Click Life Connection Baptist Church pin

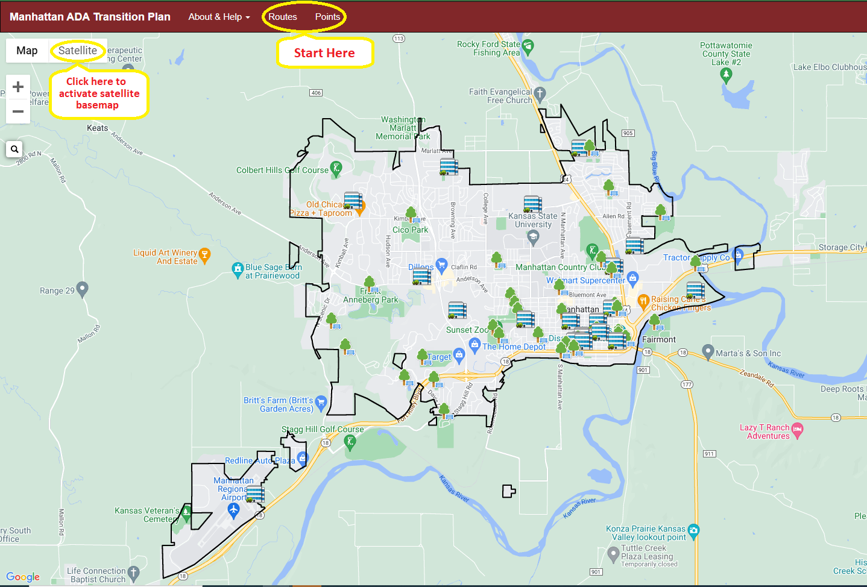pos(134,573)
